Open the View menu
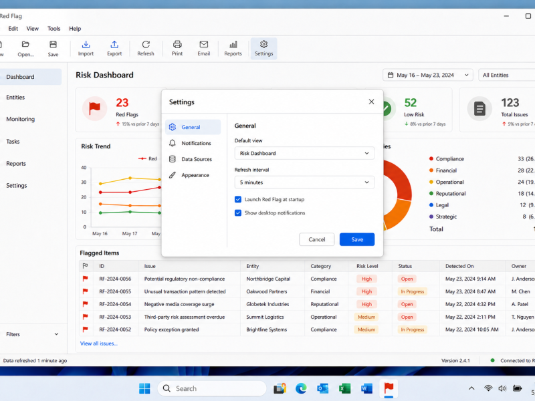The width and height of the screenshot is (535, 401). [x=32, y=29]
